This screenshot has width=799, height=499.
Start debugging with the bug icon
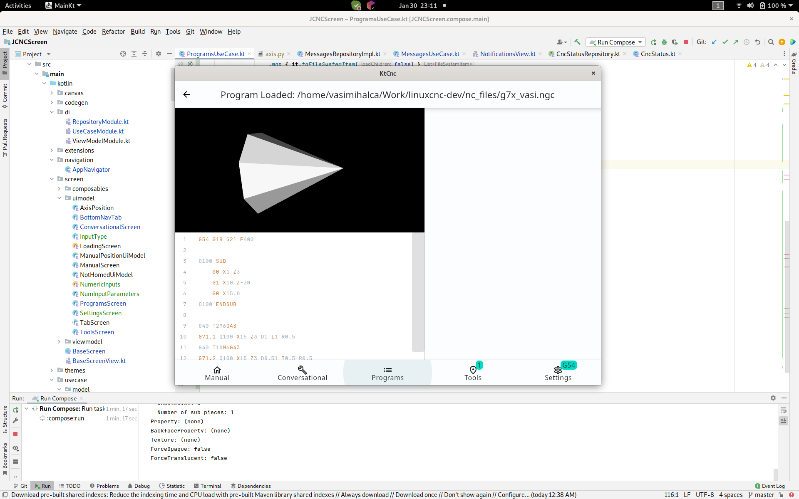click(x=664, y=42)
